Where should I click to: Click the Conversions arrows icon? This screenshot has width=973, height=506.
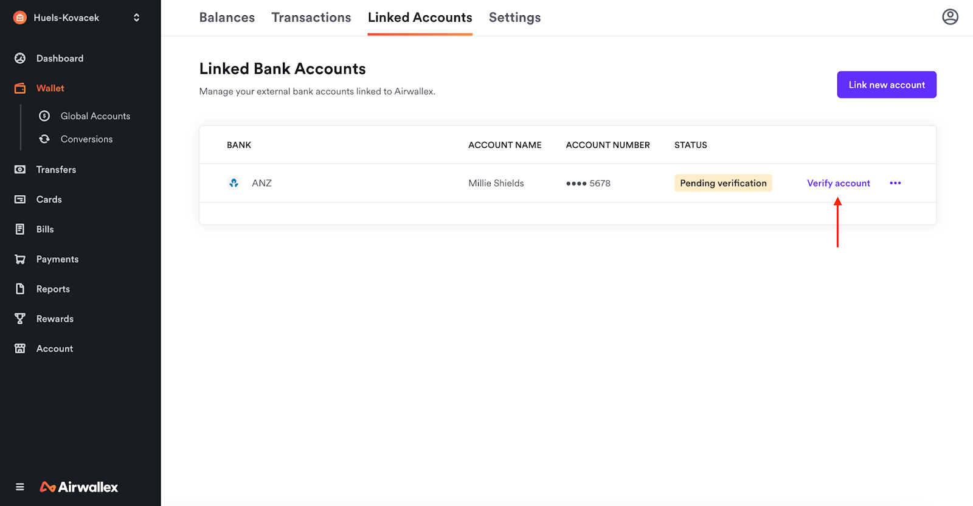(x=44, y=139)
